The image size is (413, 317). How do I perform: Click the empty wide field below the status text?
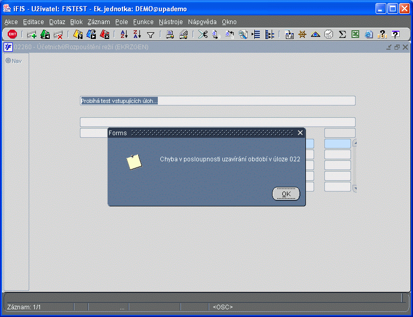click(218, 122)
